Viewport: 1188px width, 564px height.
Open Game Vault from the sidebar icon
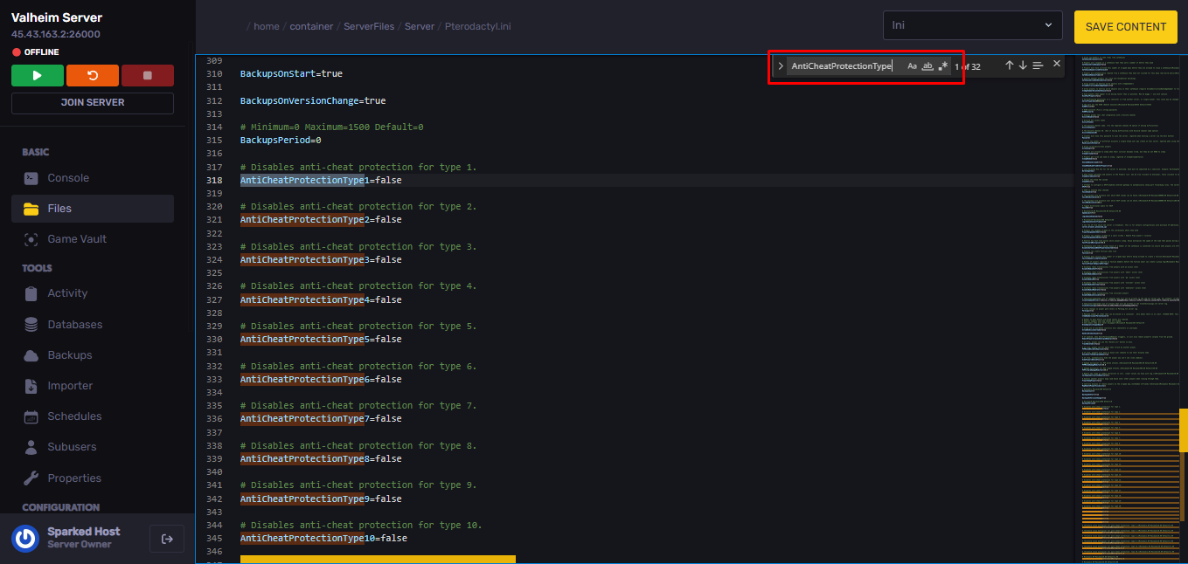pos(31,239)
